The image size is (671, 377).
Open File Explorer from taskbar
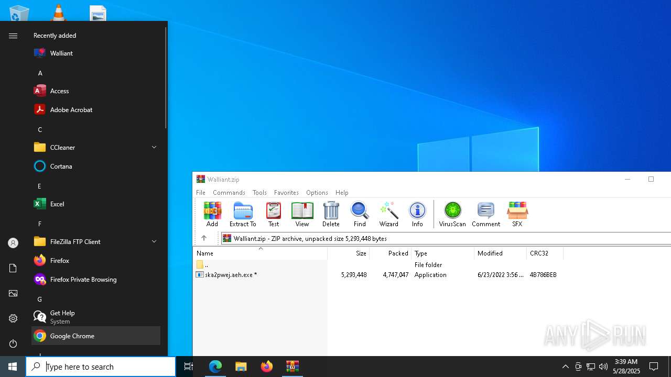click(x=241, y=367)
